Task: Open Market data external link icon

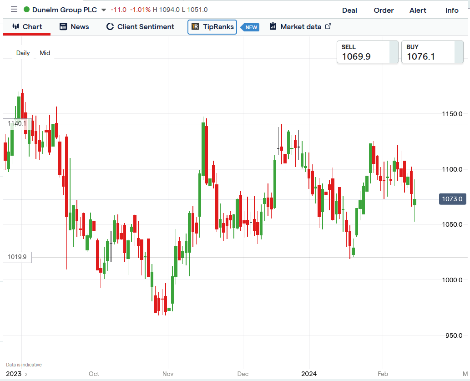Action: tap(328, 26)
